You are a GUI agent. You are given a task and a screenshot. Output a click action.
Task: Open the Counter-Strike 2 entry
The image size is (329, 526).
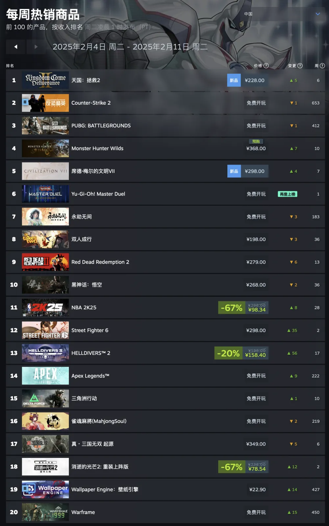tap(165, 103)
